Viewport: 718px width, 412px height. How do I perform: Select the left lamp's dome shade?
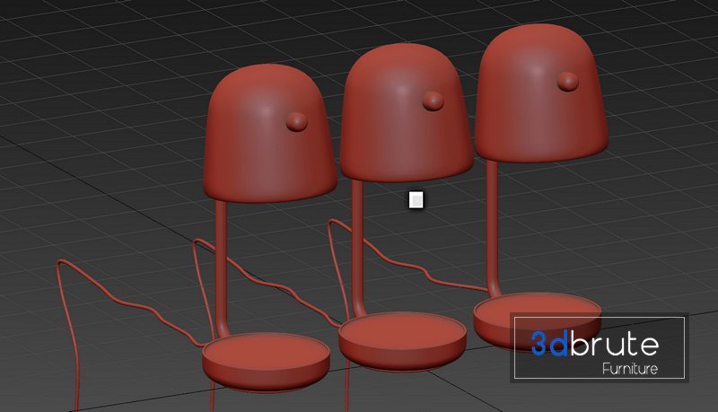tap(270, 134)
